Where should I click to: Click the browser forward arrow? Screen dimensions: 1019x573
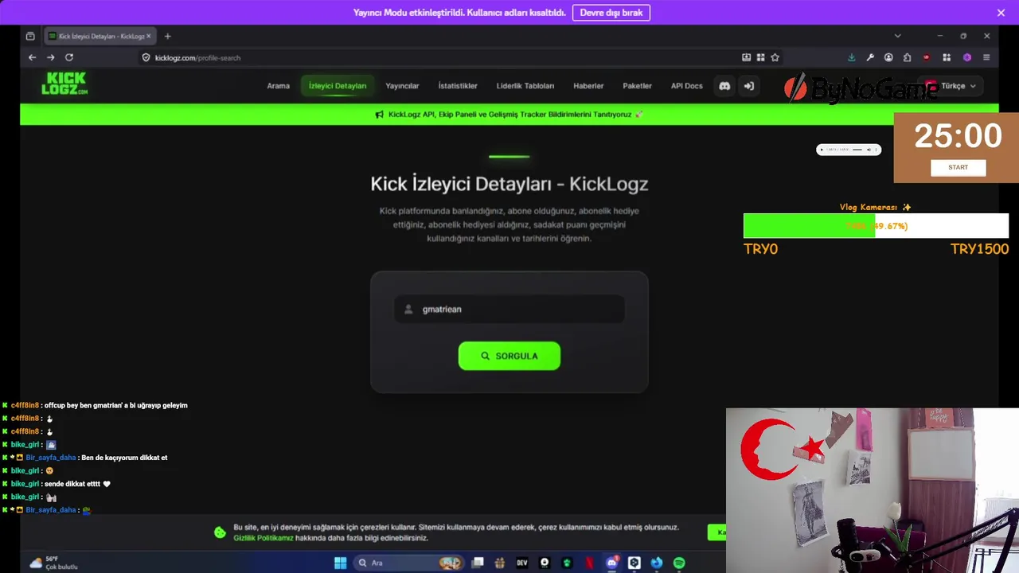point(50,57)
